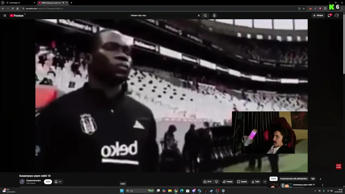Go to YouTube Premium home logo
Viewport: 345px width, 194px height.
[x=17, y=15]
